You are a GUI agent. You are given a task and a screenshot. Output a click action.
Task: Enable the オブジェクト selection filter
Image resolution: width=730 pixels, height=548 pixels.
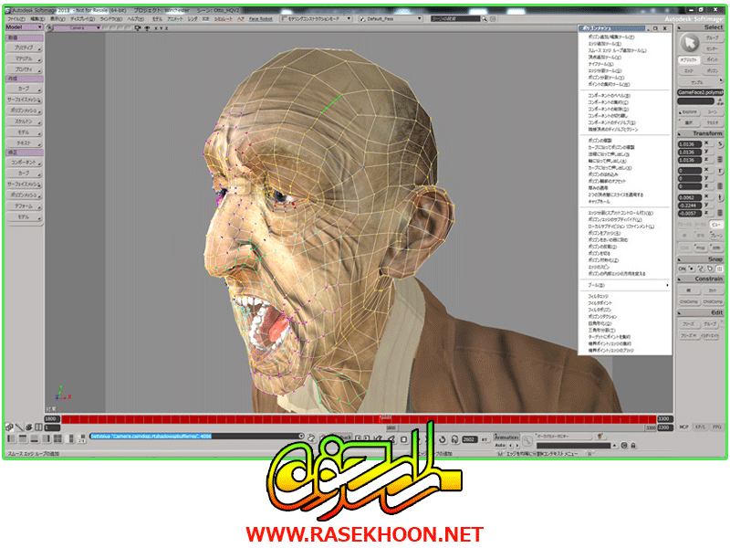tap(688, 59)
